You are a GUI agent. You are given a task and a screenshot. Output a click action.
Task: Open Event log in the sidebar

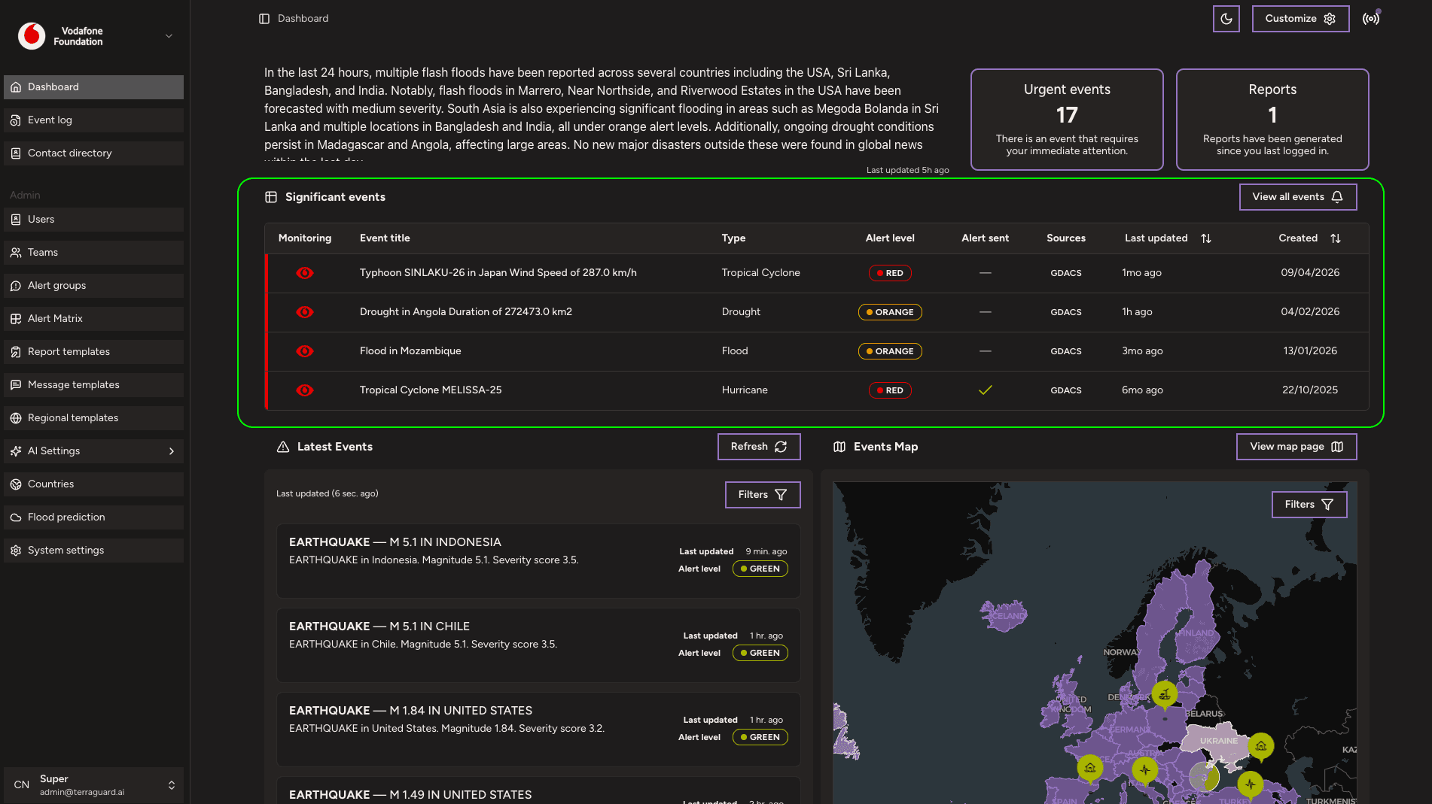[x=93, y=120]
